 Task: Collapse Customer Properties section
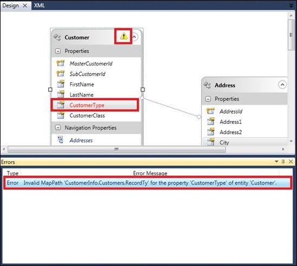(58, 51)
